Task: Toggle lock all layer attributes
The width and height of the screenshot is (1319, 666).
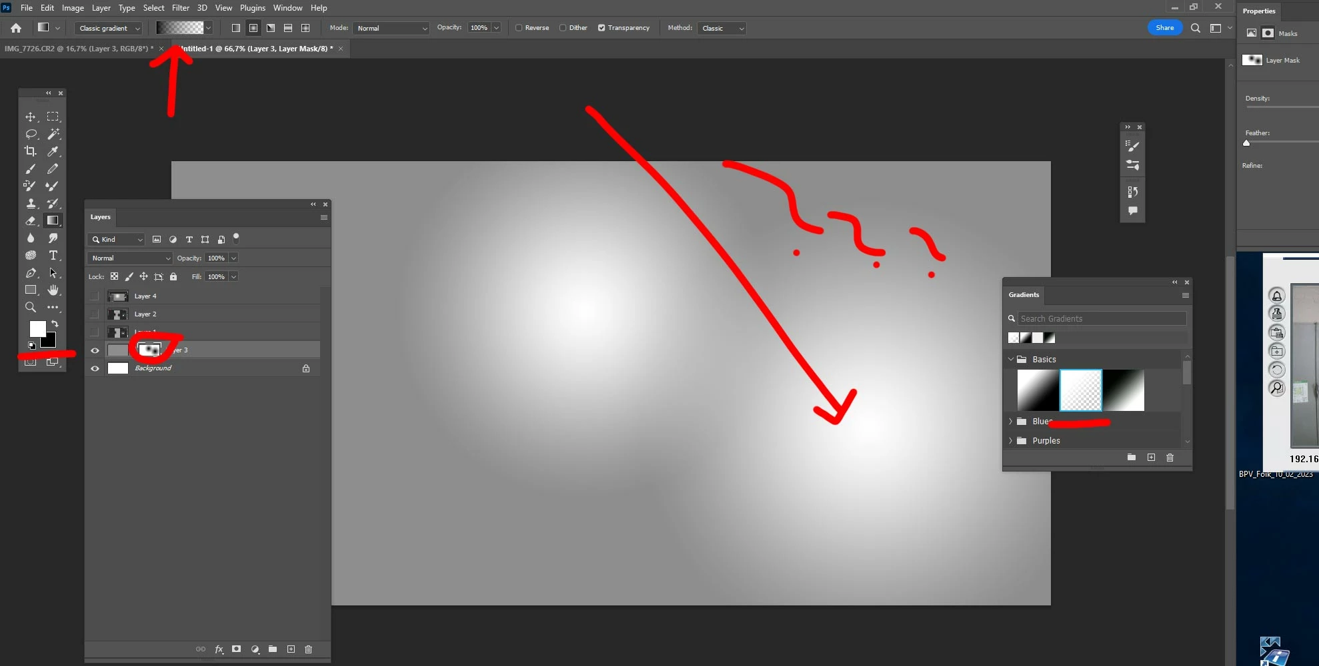Action: 173,276
